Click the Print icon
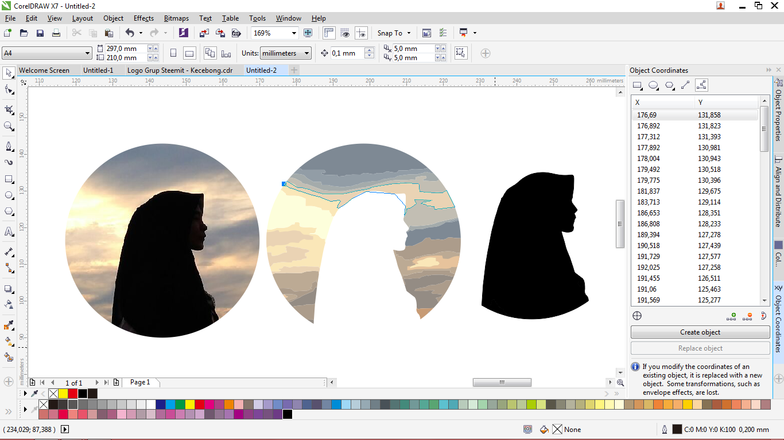Image resolution: width=784 pixels, height=440 pixels. (56, 33)
